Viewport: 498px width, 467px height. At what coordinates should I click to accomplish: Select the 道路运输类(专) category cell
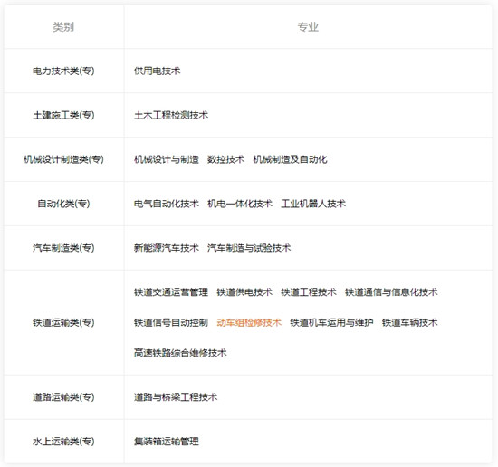point(63,396)
